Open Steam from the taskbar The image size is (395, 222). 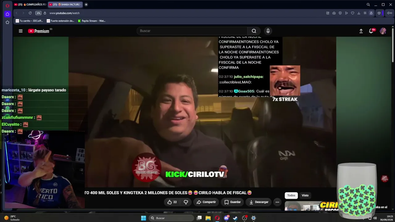pos(235,218)
